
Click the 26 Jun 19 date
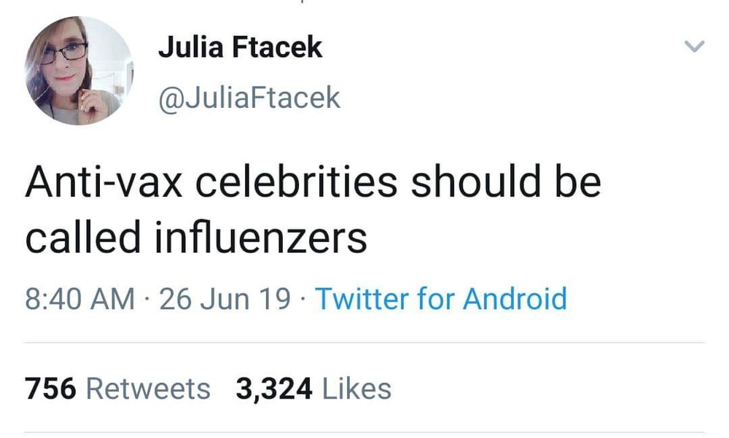(225, 298)
